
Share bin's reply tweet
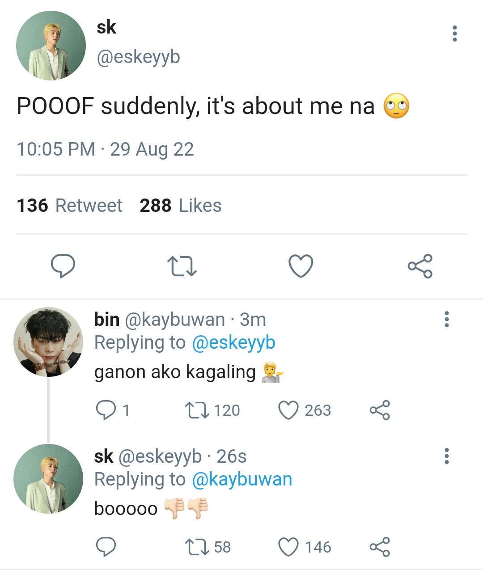[380, 410]
